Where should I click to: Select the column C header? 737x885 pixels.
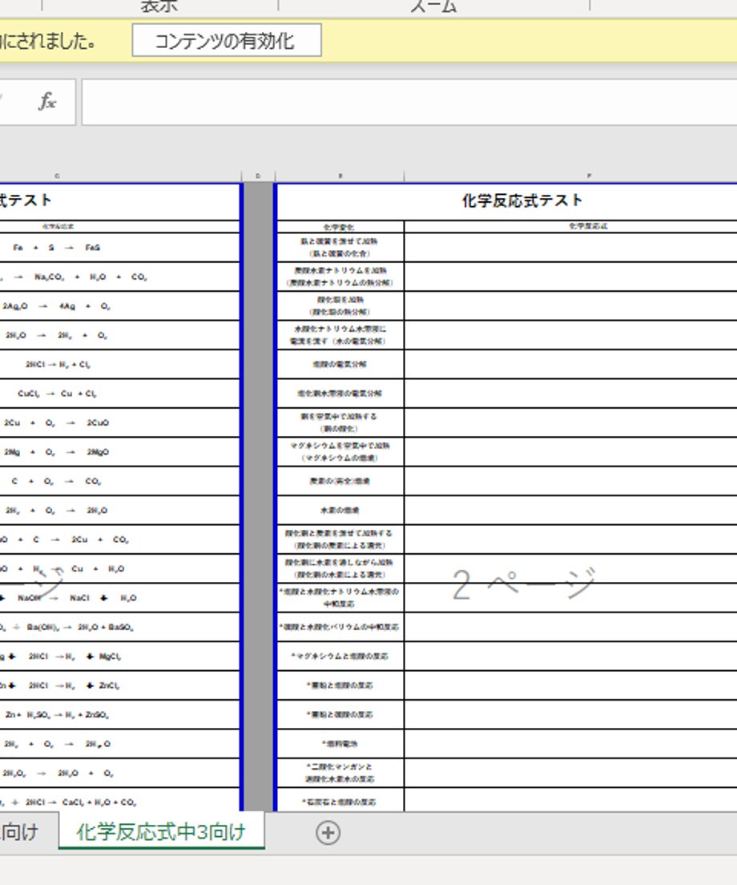(x=120, y=176)
